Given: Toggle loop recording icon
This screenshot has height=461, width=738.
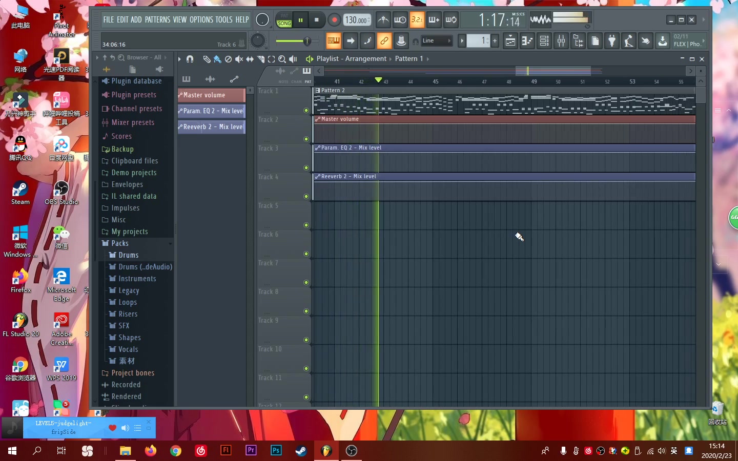Looking at the screenshot, I should click(451, 20).
